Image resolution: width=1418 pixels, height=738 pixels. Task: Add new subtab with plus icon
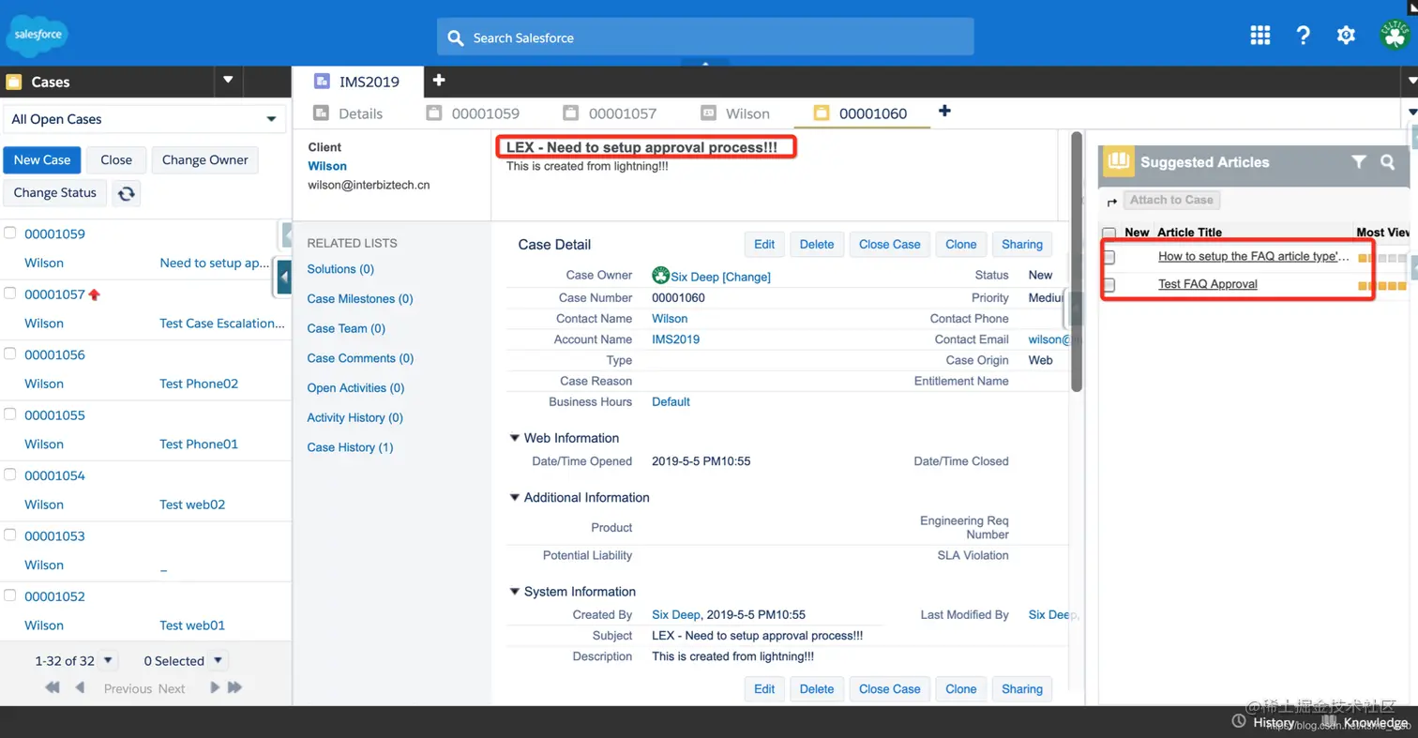pyautogui.click(x=944, y=112)
